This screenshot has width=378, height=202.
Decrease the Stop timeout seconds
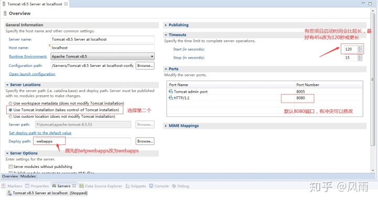pos(360,59)
